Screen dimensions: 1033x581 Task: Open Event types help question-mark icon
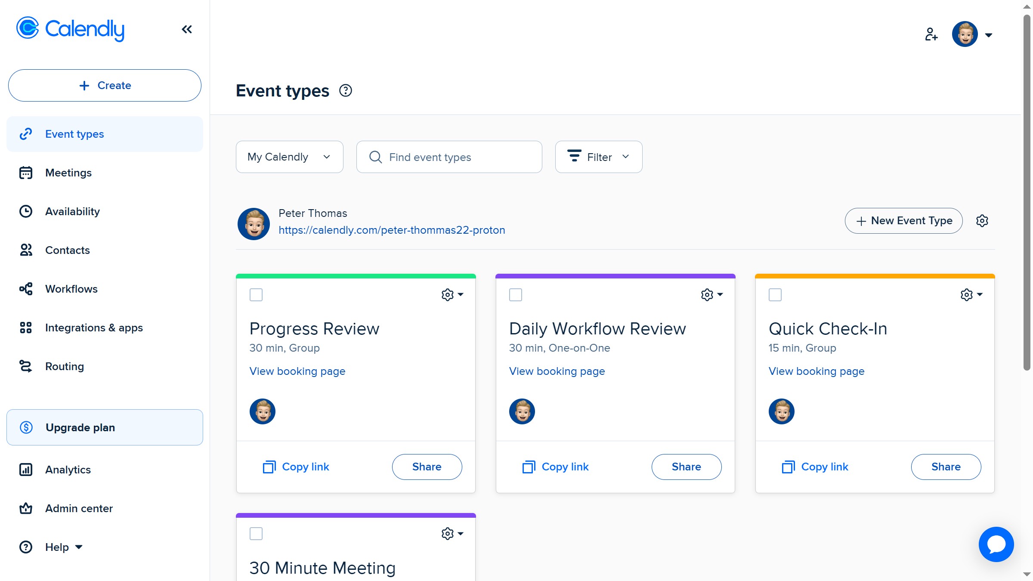(x=345, y=91)
